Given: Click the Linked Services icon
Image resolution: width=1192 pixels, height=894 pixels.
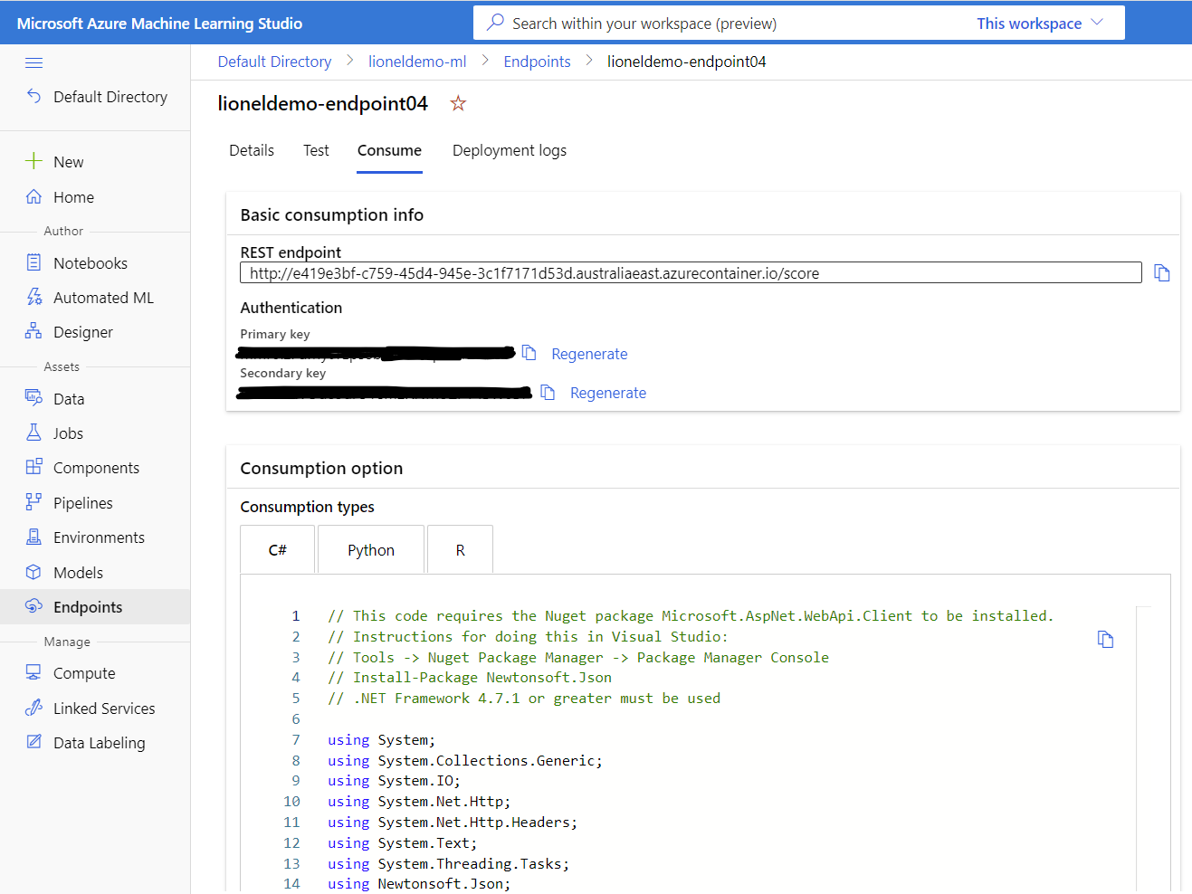Looking at the screenshot, I should (x=33, y=708).
